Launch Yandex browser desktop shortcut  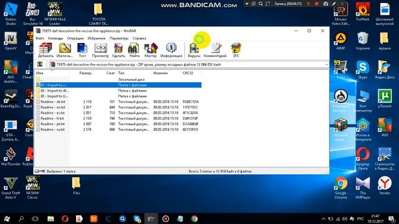385,185
